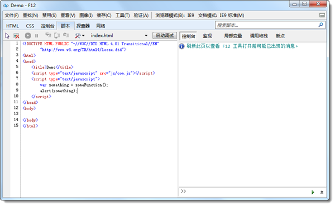Run the console script with green arrow

click(x=313, y=192)
